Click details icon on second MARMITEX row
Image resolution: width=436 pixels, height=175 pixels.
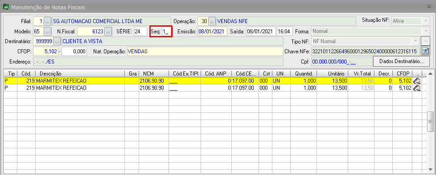point(417,88)
